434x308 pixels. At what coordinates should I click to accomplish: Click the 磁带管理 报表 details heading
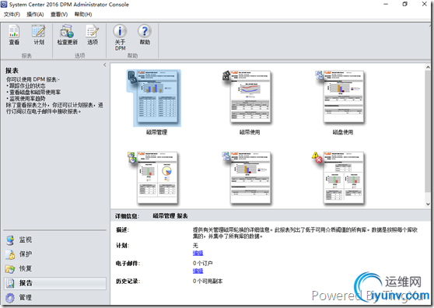coord(170,216)
